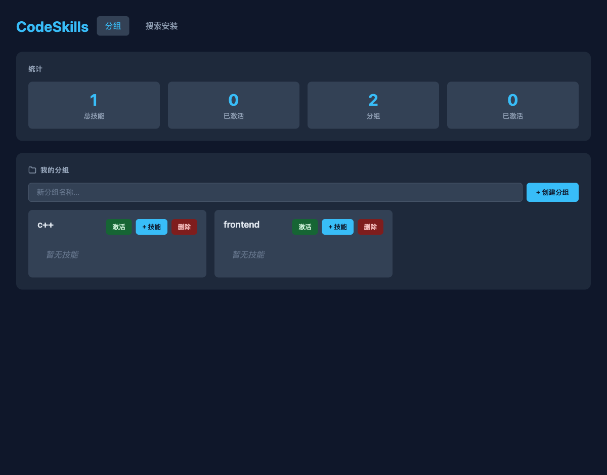Click the CodeSkills logo title
The height and width of the screenshot is (475, 607).
point(52,26)
